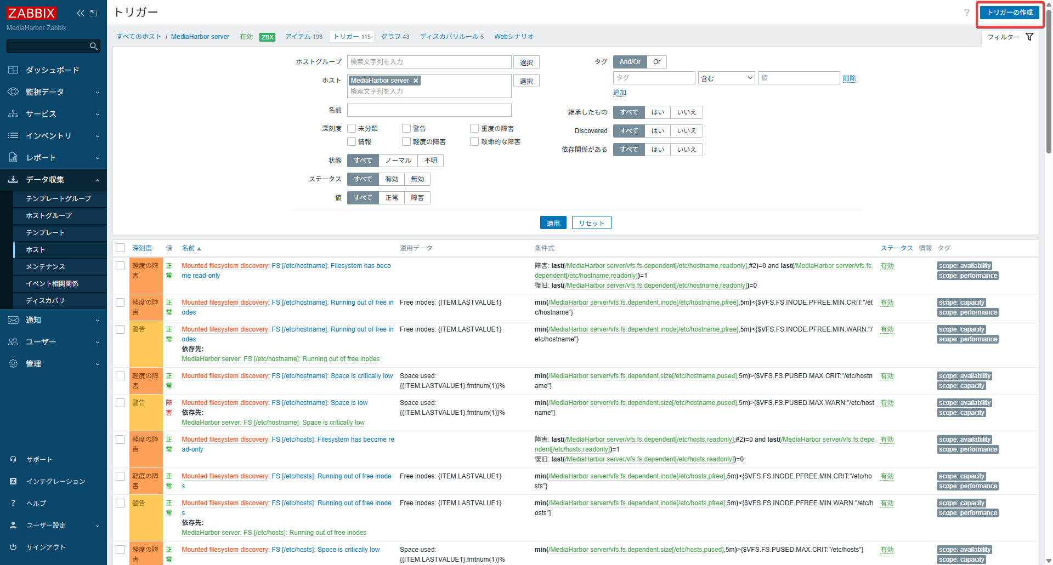Expand the 監視データ sidebar menu
1053x565 pixels.
[53, 92]
